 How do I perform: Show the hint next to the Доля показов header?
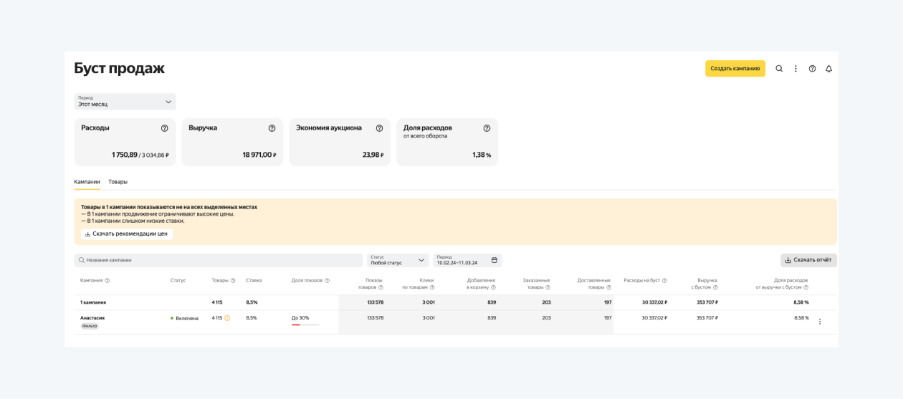(x=327, y=281)
